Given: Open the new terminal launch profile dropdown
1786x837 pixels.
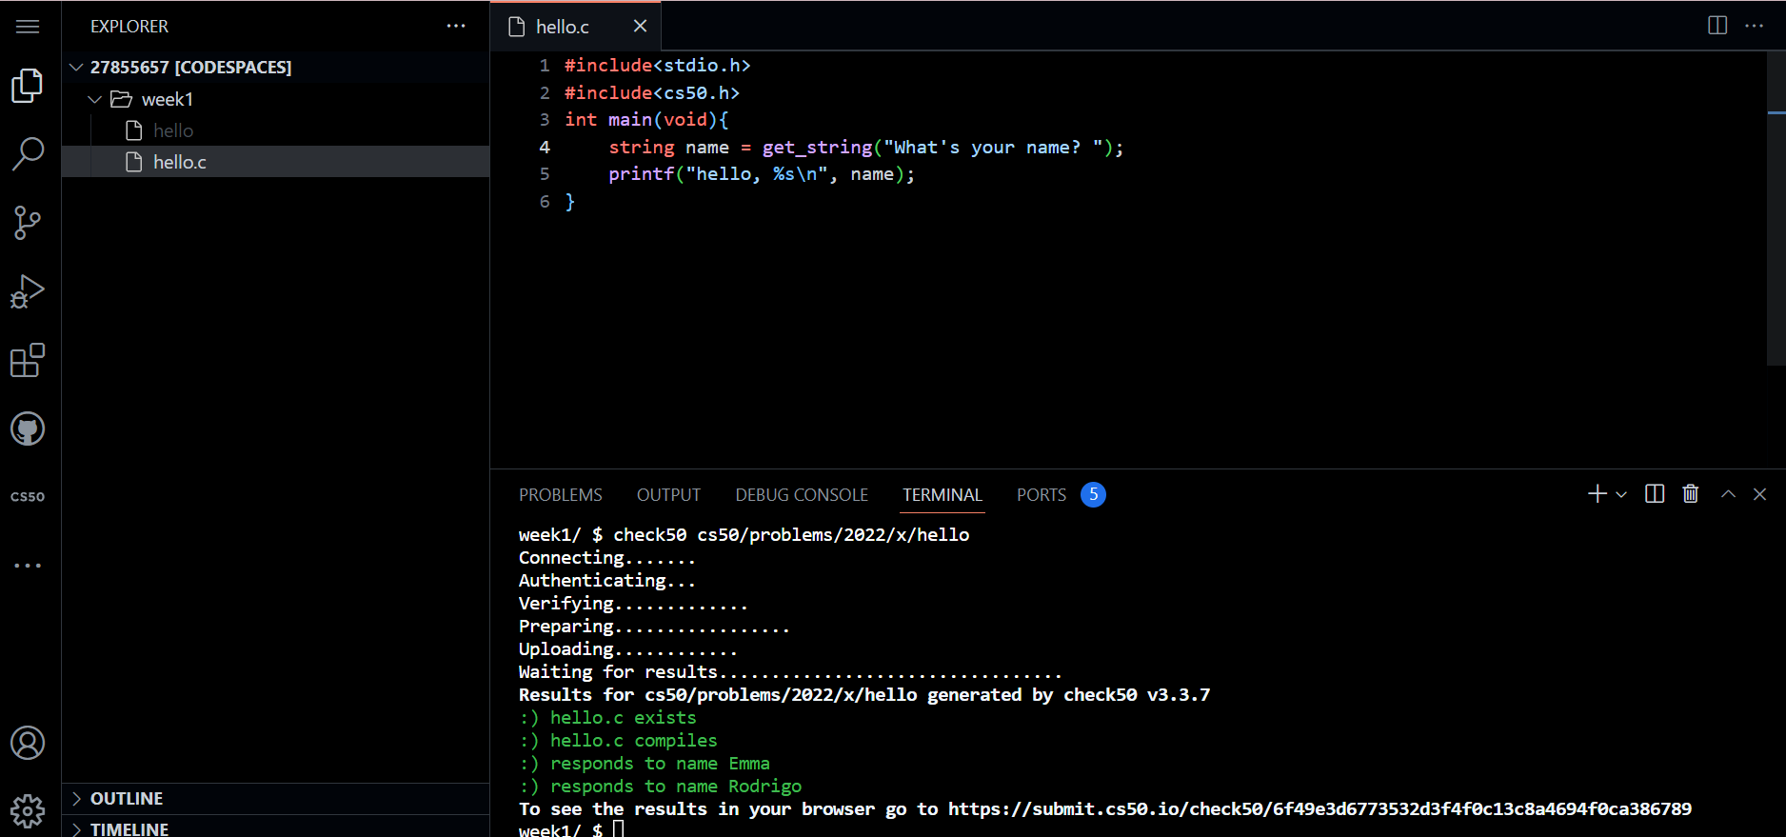Looking at the screenshot, I should pyautogui.click(x=1621, y=494).
